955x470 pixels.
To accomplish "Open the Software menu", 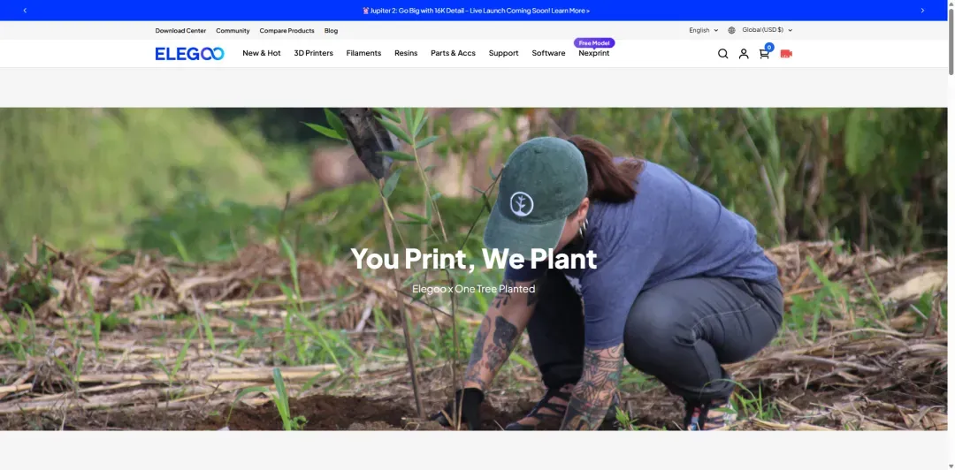I will [548, 54].
